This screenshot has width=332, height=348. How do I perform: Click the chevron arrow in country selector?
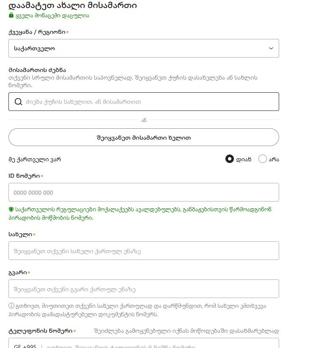tap(271, 48)
